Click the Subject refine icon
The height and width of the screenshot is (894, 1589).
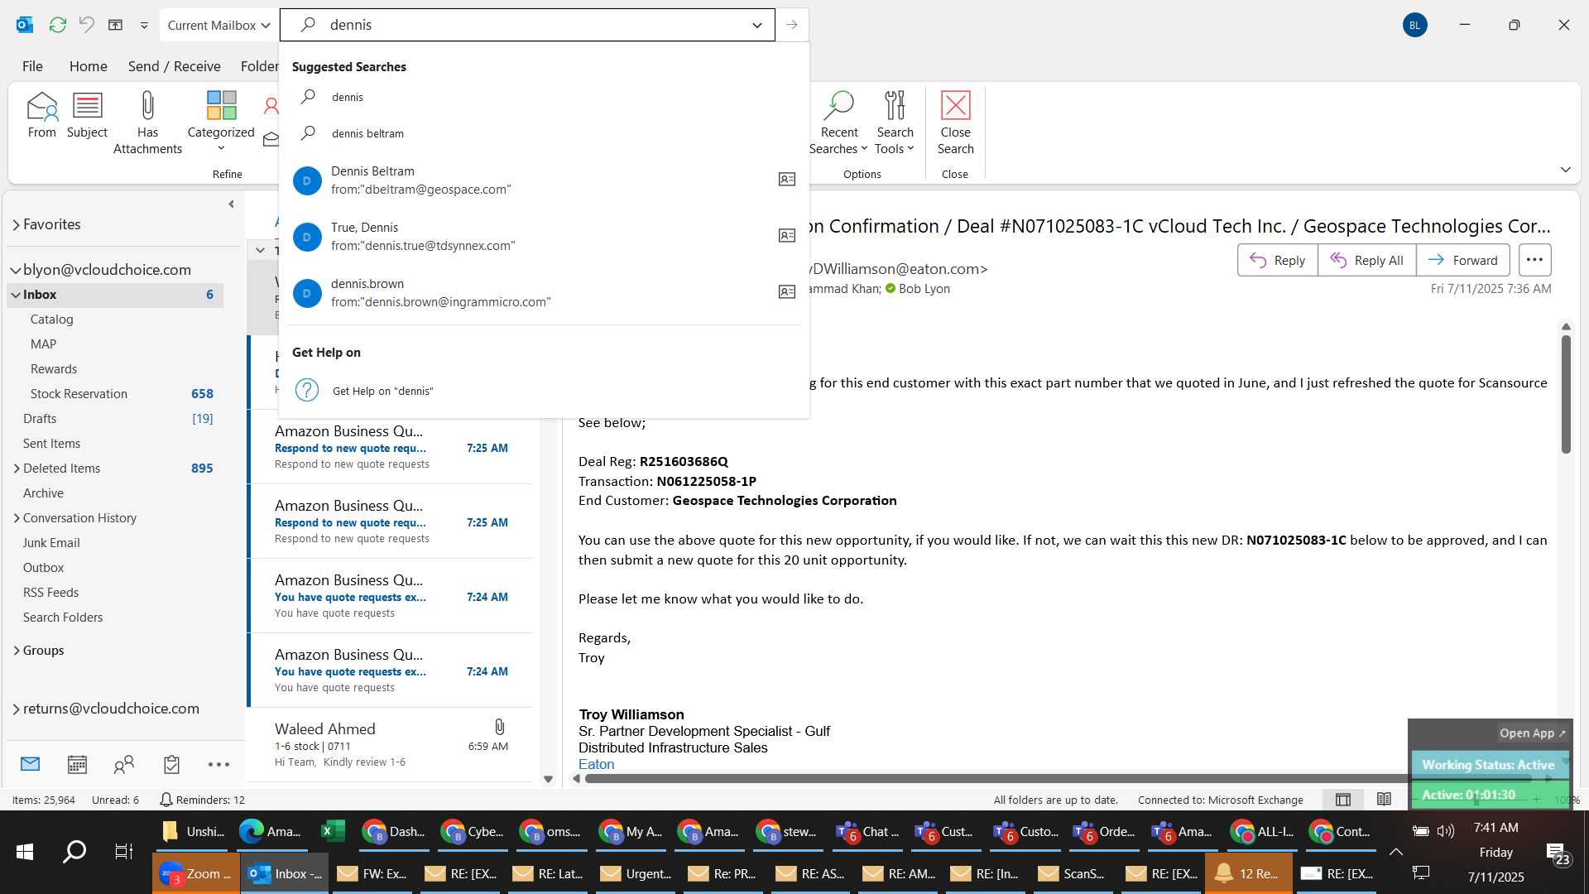pos(87,114)
